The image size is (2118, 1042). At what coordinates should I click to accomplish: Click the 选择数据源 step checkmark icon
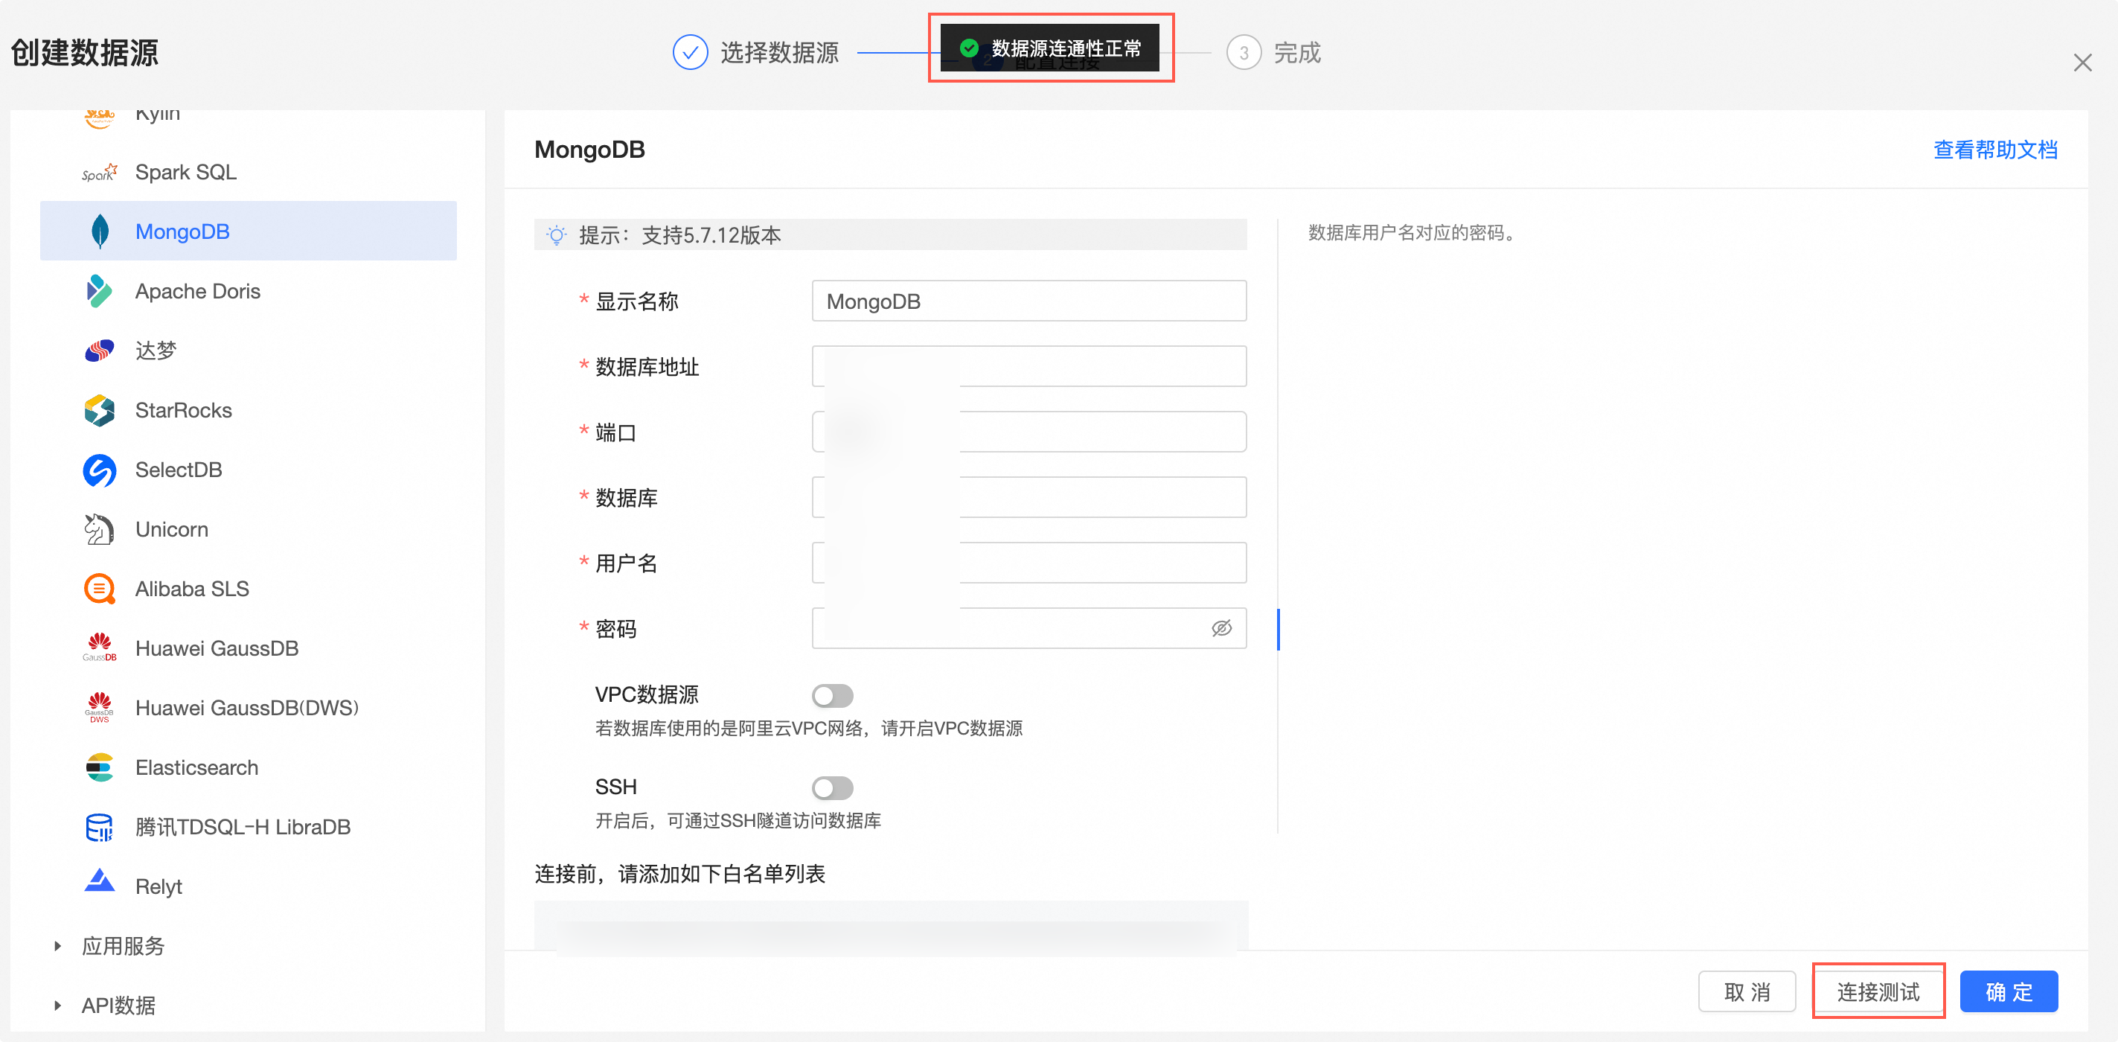690,53
